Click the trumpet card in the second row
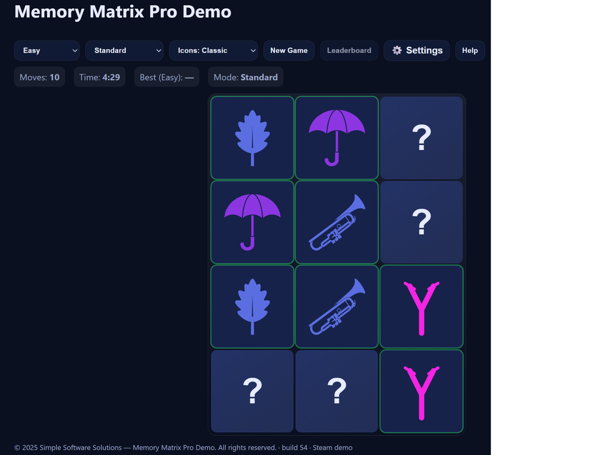598x455 pixels. tap(337, 222)
